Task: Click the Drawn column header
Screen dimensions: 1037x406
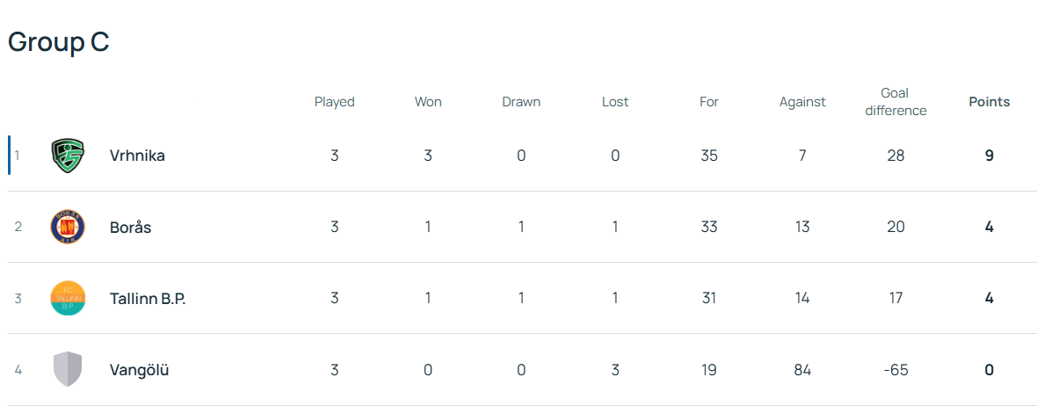Action: 521,102
